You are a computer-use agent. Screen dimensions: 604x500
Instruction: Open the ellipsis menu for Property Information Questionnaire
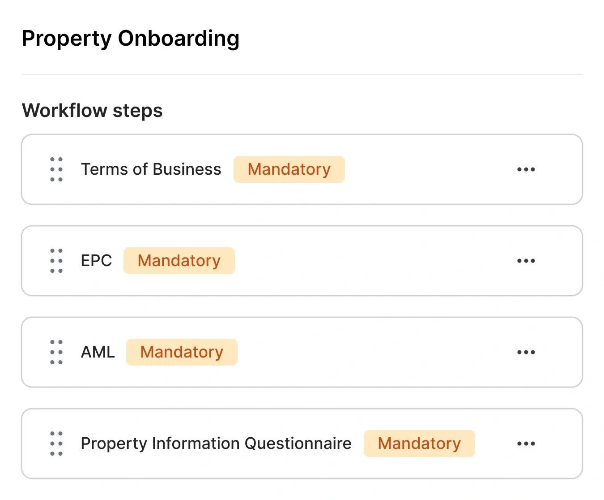[526, 444]
